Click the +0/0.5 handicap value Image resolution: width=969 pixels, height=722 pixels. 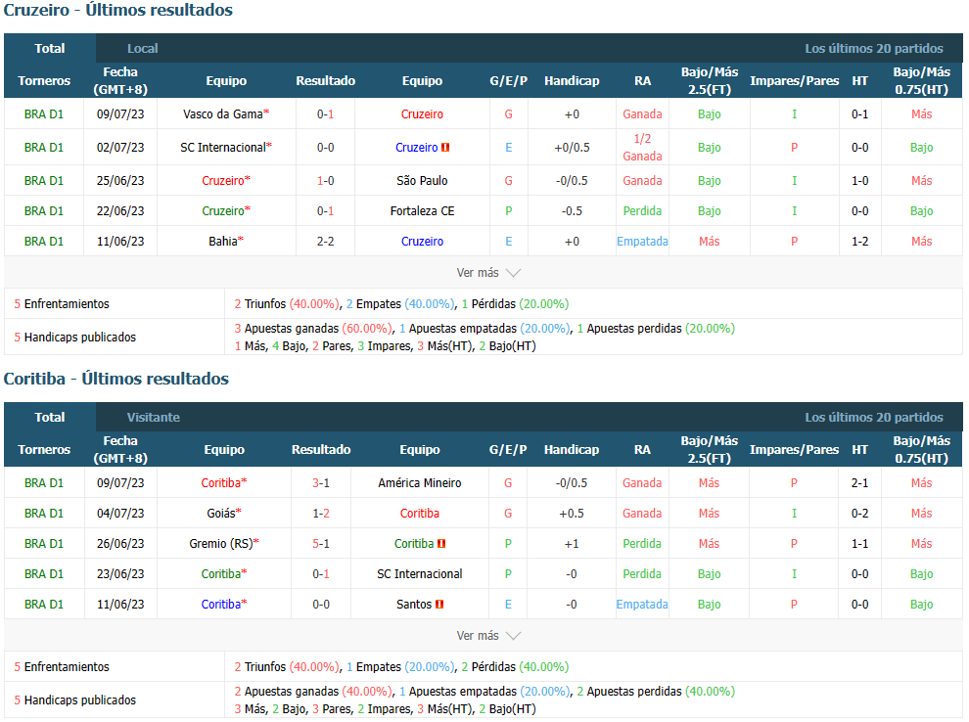pyautogui.click(x=572, y=147)
